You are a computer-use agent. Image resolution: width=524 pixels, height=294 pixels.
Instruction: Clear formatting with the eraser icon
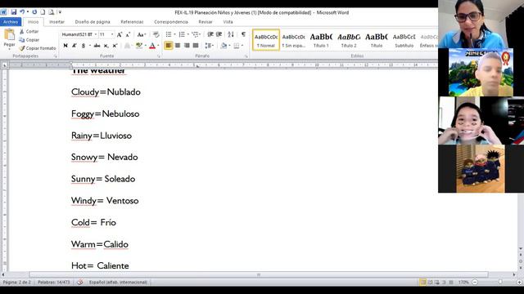[x=156, y=34]
